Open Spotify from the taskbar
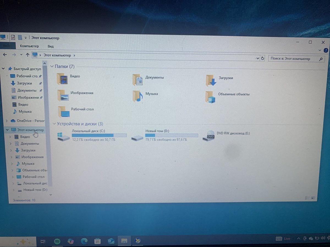 coord(57,241)
